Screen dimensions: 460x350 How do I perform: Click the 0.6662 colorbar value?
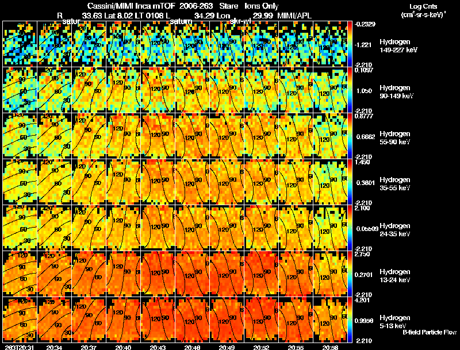(365, 137)
